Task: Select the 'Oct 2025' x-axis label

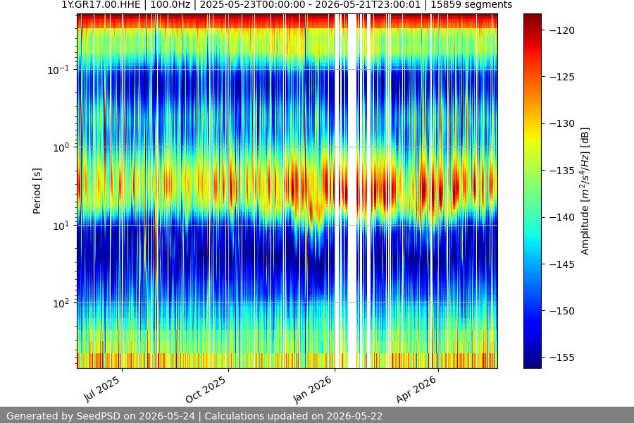Action: pyautogui.click(x=206, y=389)
